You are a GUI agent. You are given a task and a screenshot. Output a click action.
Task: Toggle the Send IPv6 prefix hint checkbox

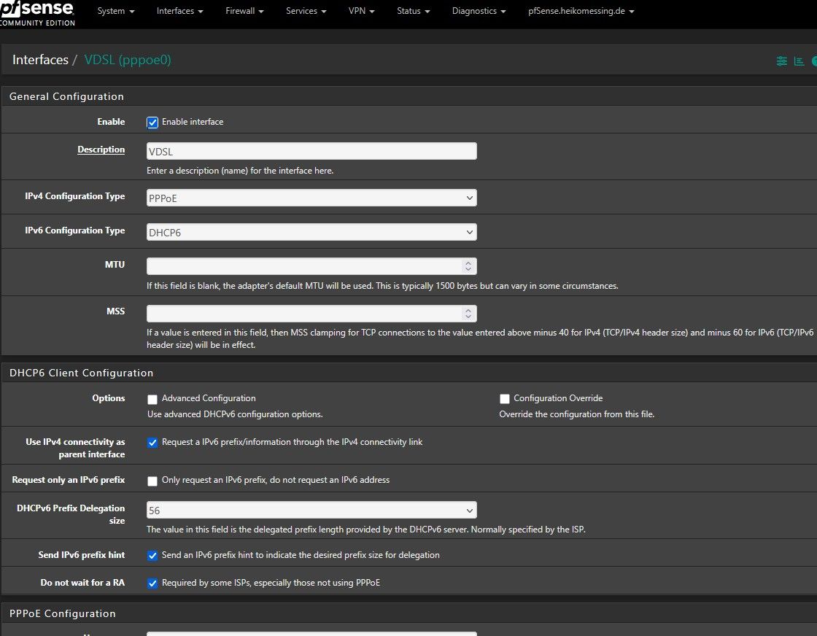pyautogui.click(x=152, y=556)
